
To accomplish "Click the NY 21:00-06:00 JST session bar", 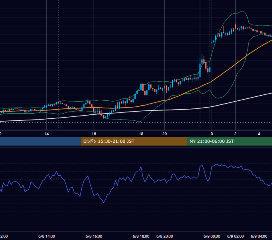I will tap(230, 141).
